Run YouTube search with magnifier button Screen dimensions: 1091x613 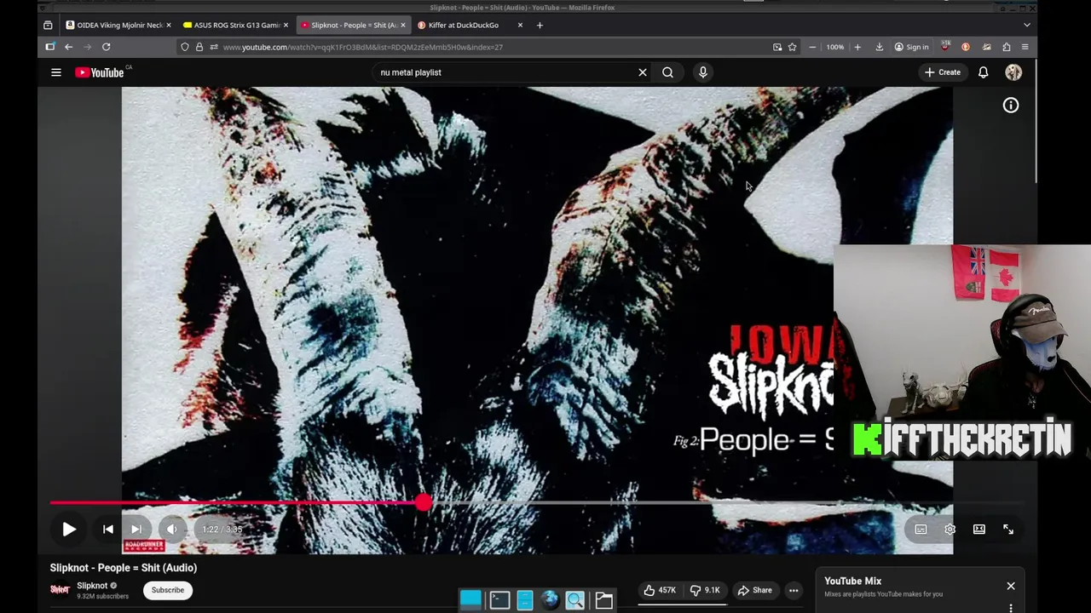tap(668, 72)
